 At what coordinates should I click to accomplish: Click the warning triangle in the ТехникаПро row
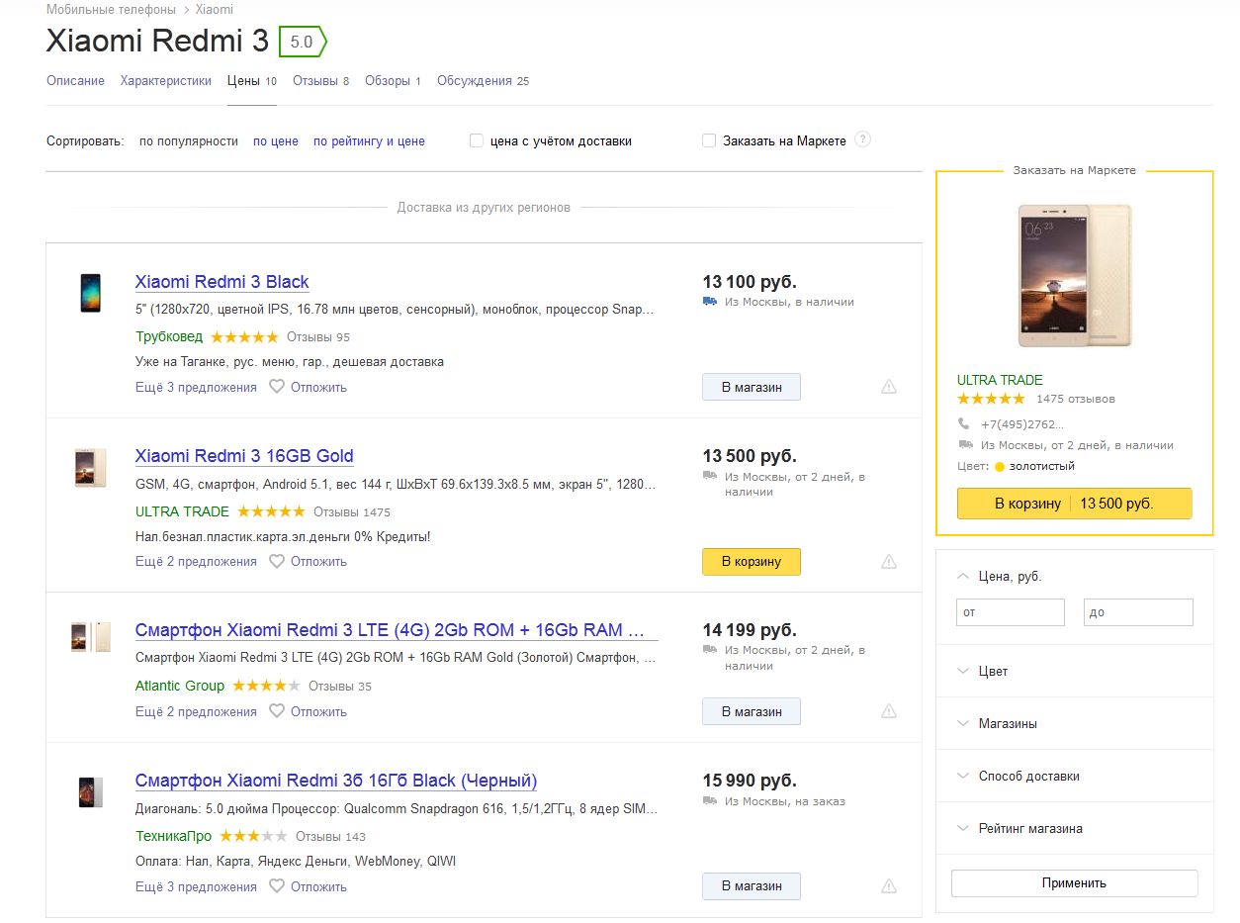click(x=889, y=886)
